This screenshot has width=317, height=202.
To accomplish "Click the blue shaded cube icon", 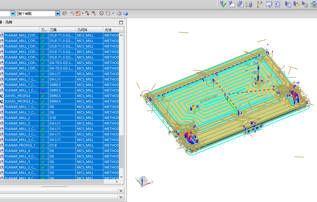I will pos(126,13).
